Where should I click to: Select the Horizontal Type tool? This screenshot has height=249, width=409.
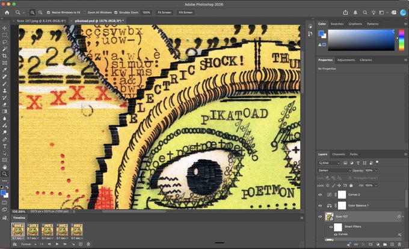pos(5,146)
